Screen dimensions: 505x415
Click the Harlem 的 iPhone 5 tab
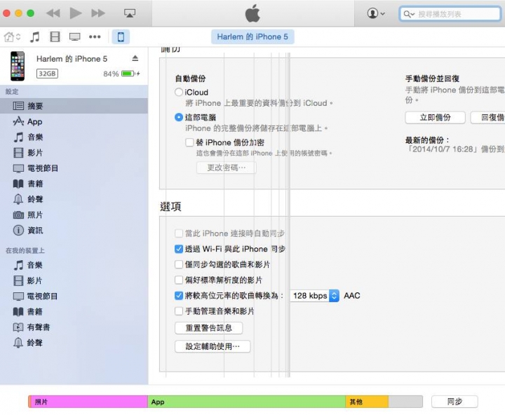pos(252,36)
